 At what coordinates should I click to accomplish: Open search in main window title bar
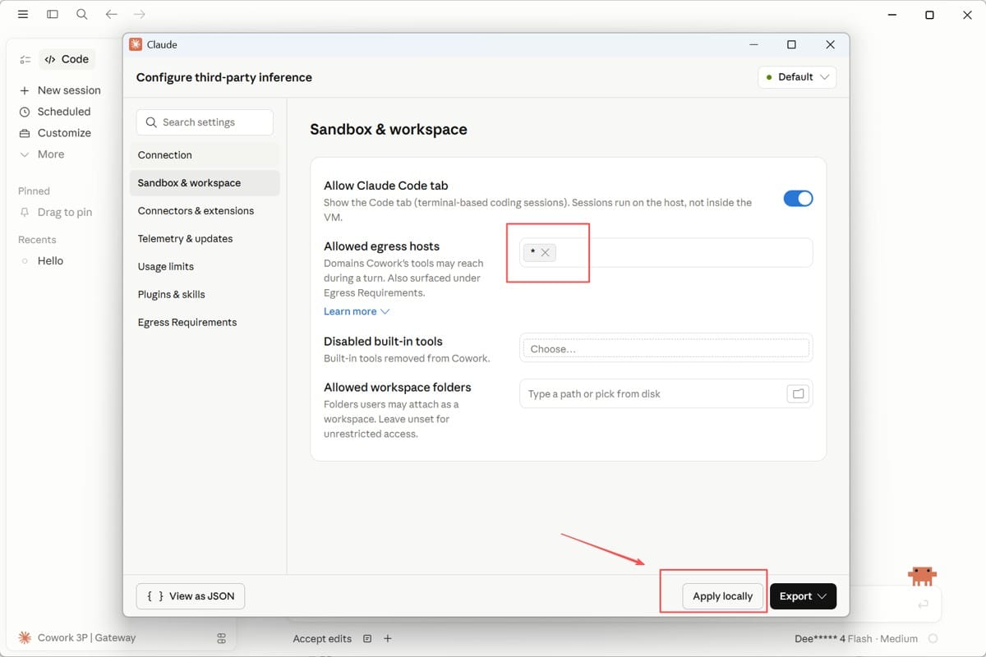pyautogui.click(x=82, y=14)
